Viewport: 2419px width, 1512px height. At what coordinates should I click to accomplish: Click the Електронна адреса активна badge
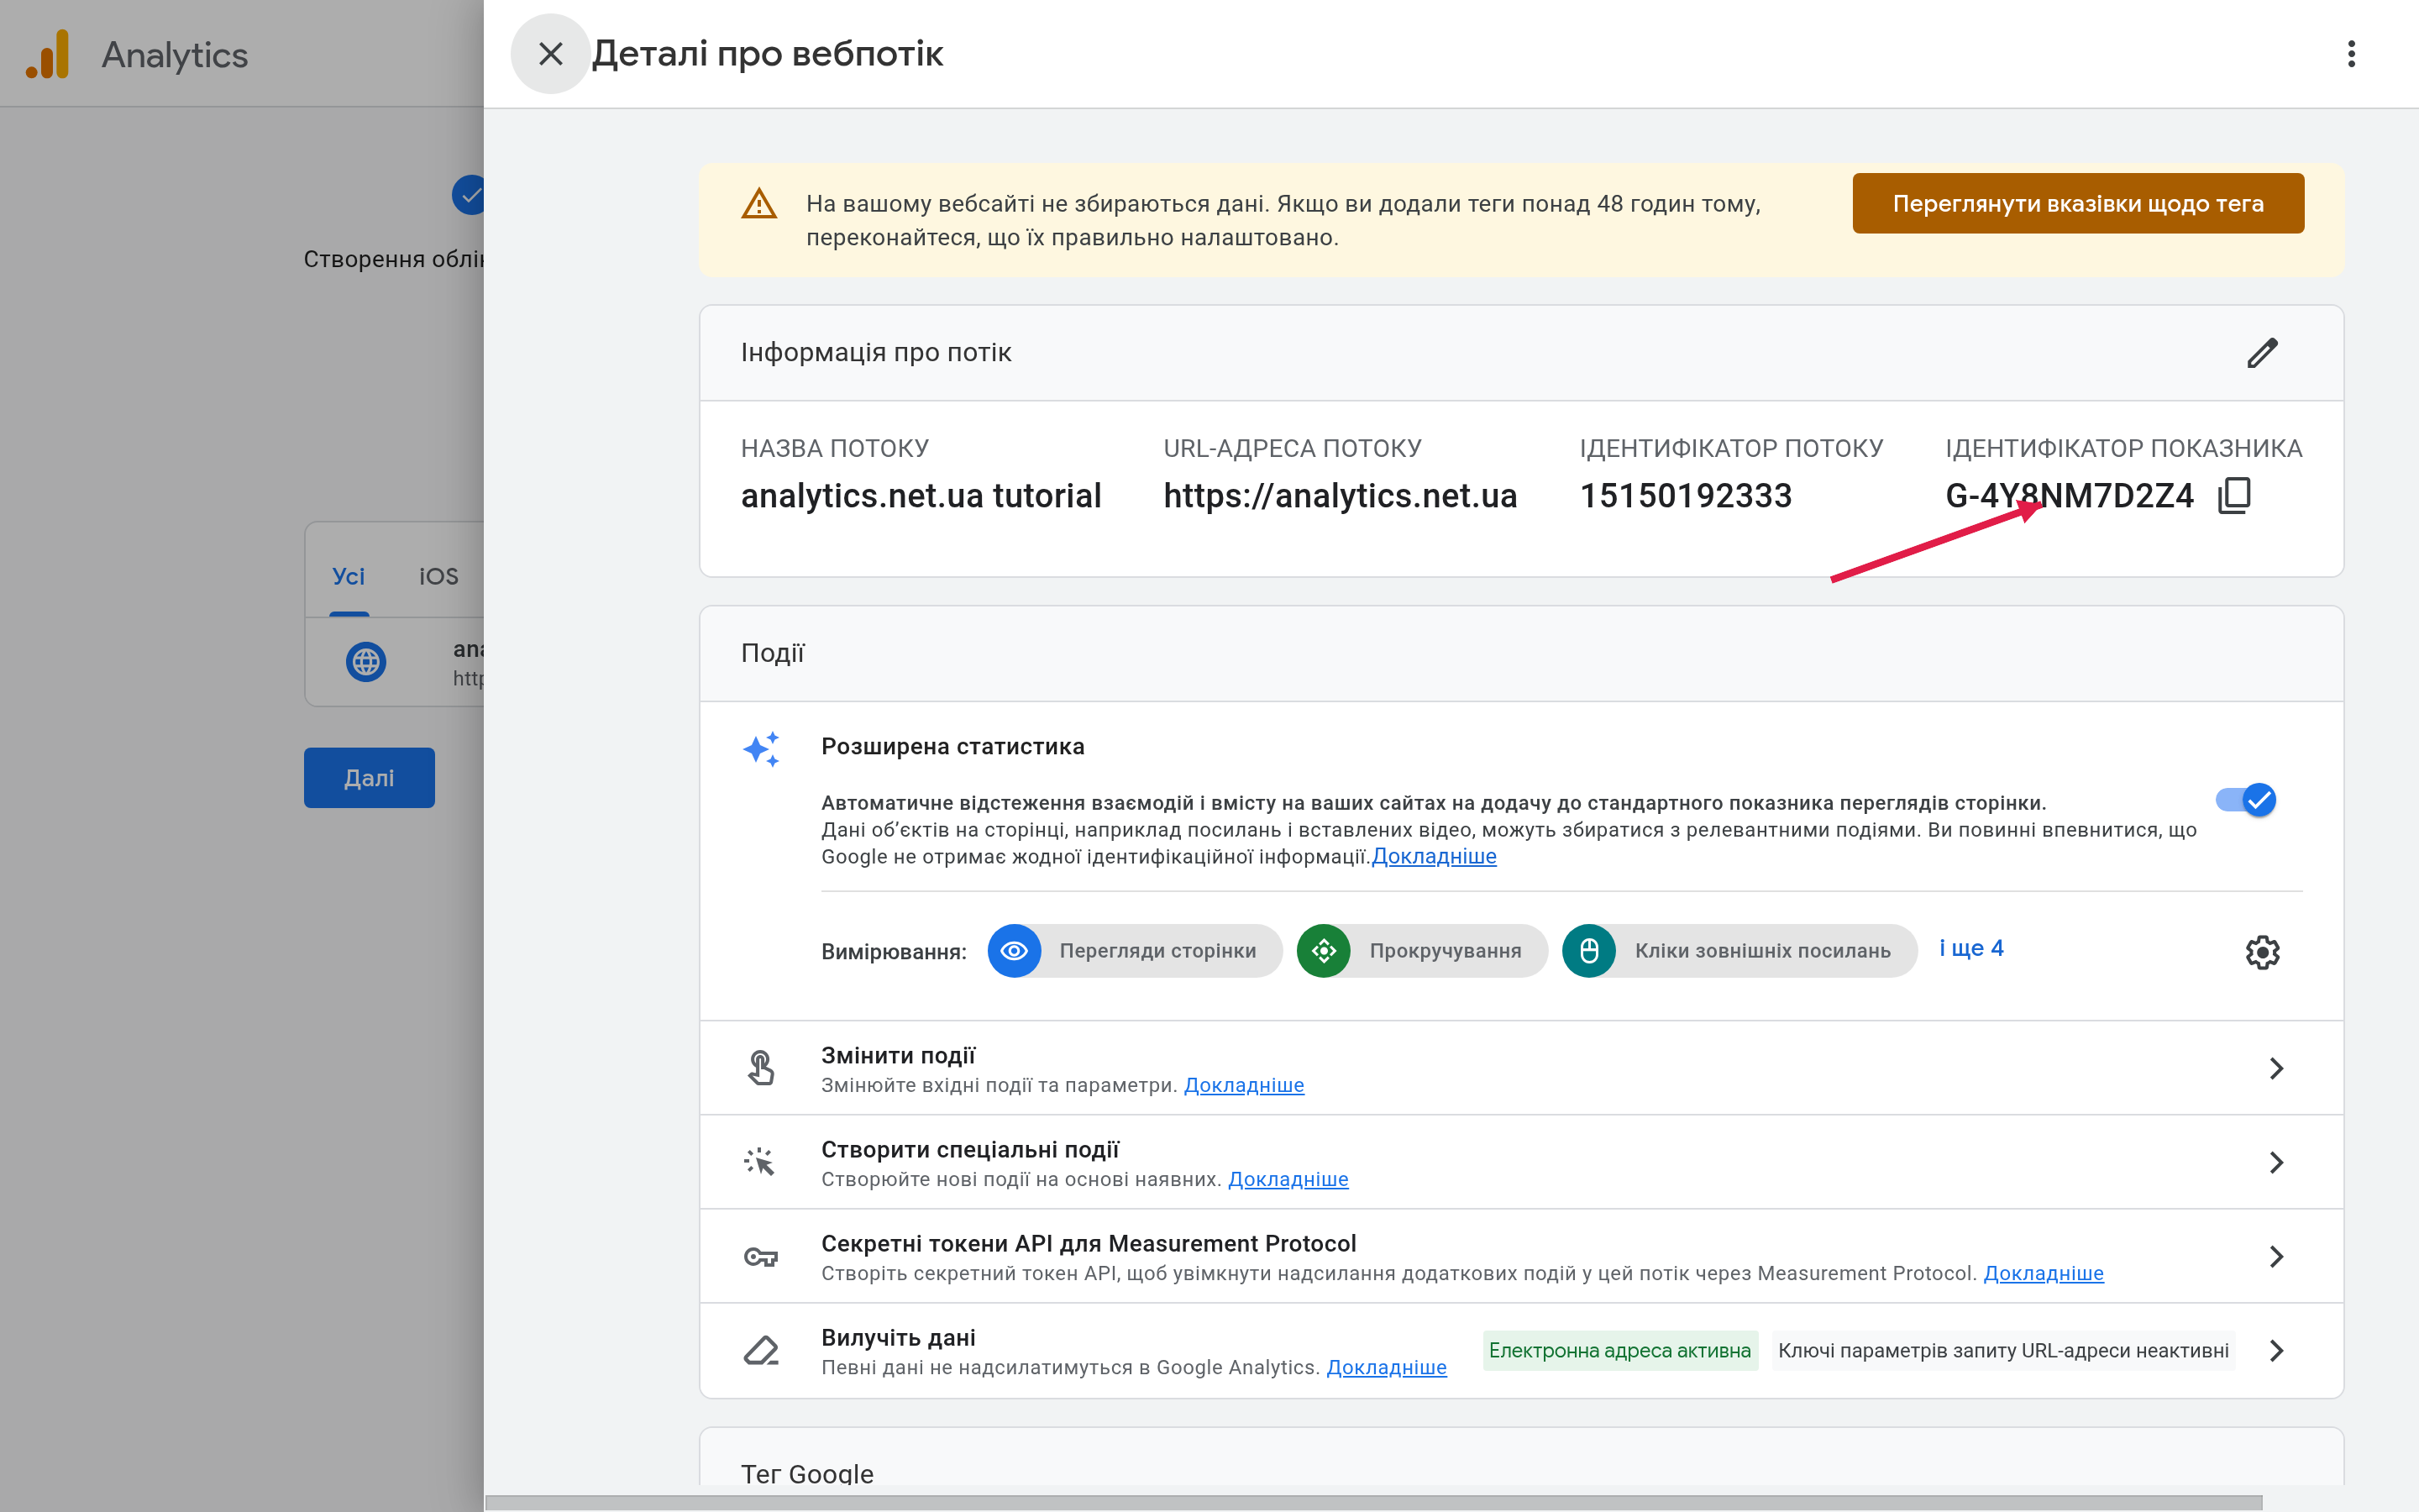1619,1351
